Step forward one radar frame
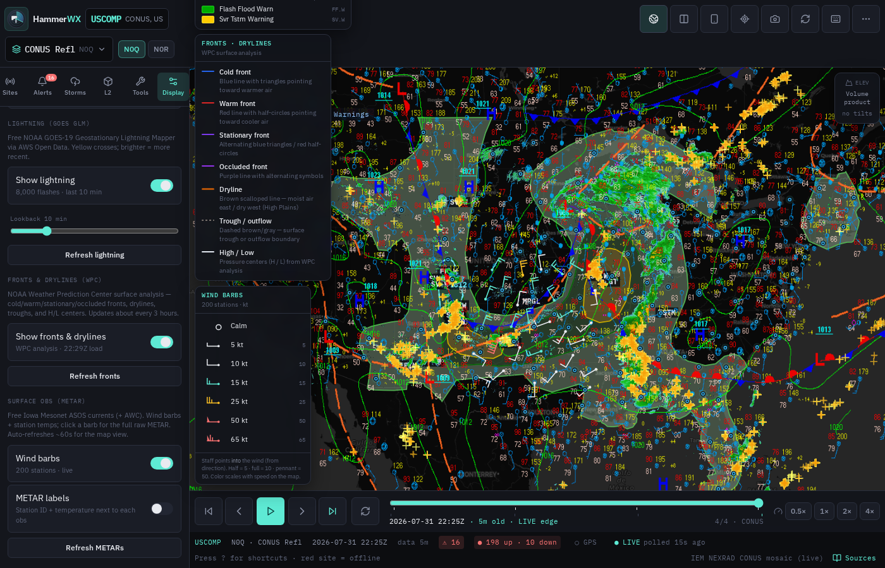This screenshot has width=885, height=568. point(302,511)
